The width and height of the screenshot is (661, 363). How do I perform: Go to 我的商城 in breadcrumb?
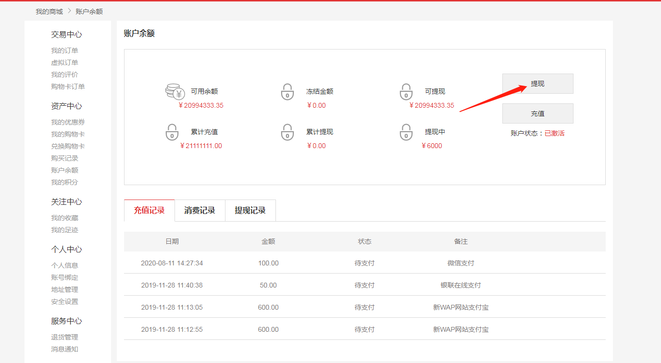click(x=49, y=12)
